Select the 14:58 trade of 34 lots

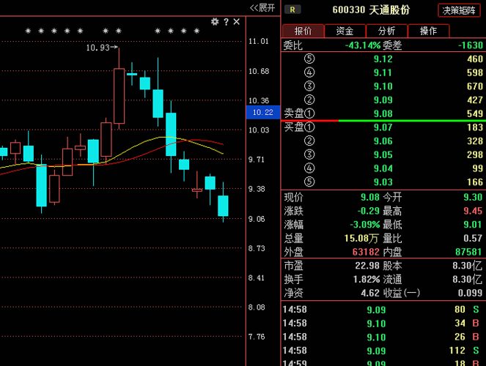[382, 324]
